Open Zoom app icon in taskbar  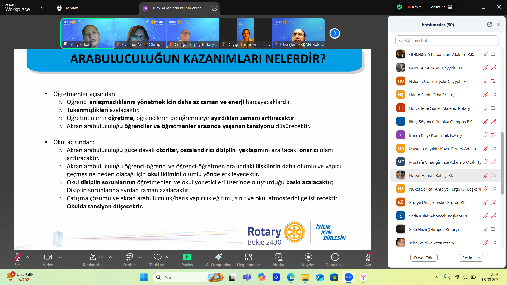(349, 277)
